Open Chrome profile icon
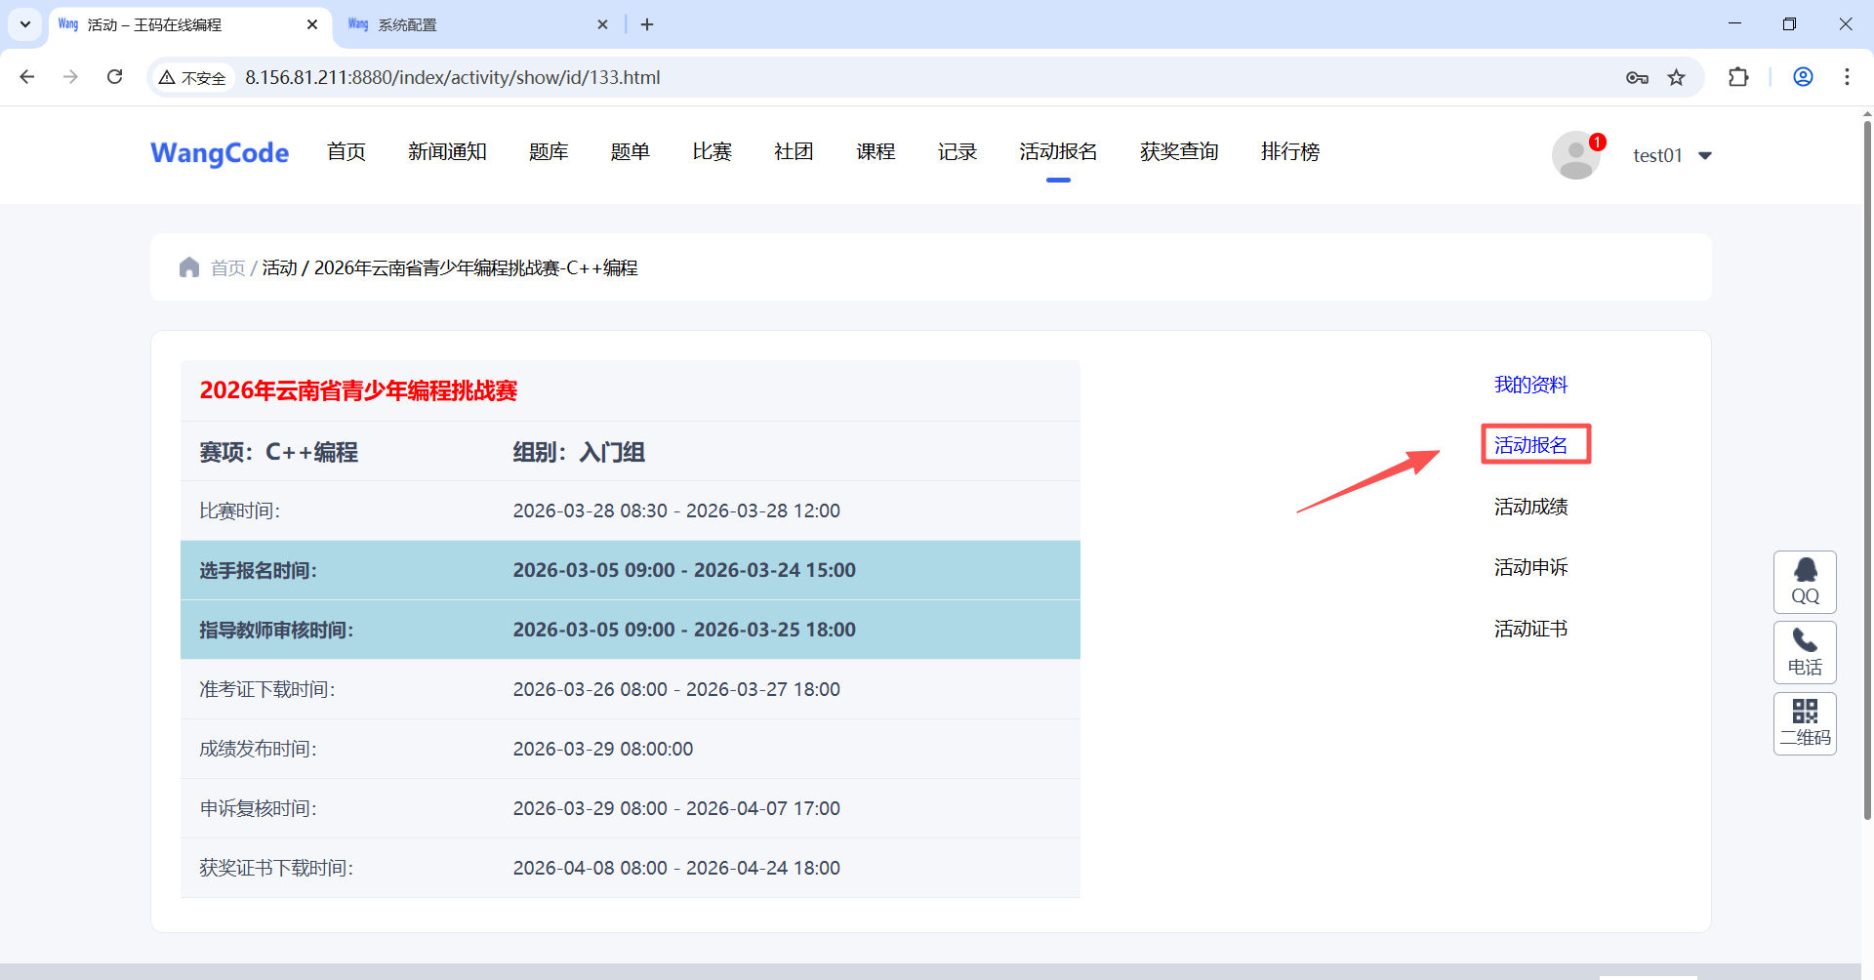 coord(1803,77)
